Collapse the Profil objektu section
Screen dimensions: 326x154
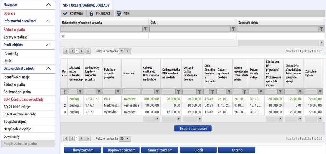tap(48, 45)
